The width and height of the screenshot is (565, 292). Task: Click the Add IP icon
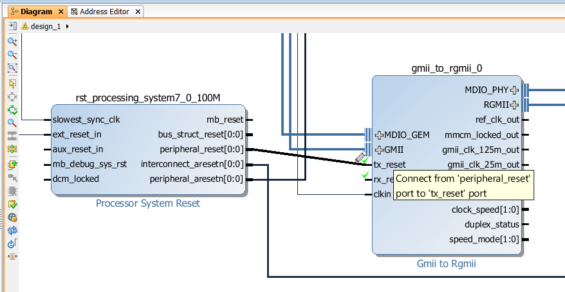[x=12, y=165]
